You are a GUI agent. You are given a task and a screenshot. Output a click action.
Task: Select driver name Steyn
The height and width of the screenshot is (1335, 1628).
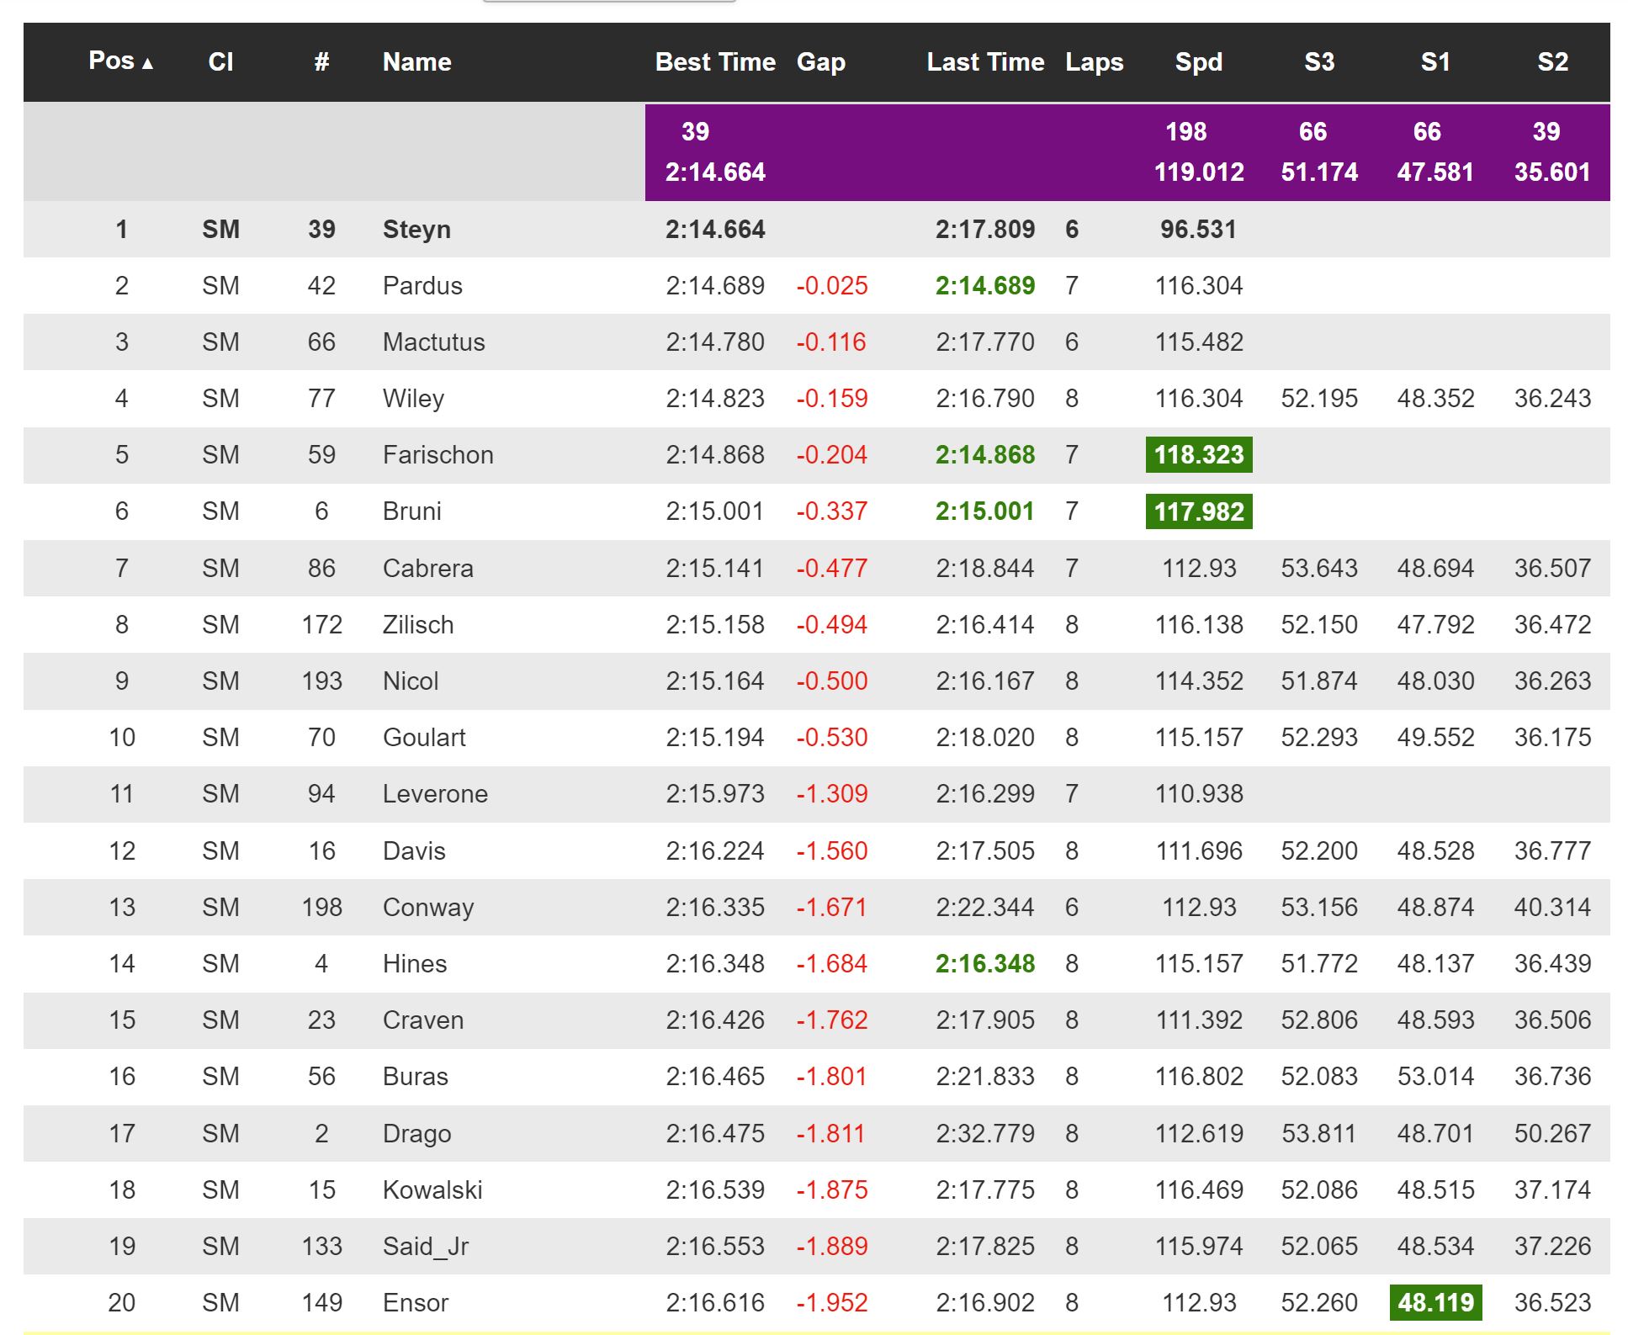[416, 230]
